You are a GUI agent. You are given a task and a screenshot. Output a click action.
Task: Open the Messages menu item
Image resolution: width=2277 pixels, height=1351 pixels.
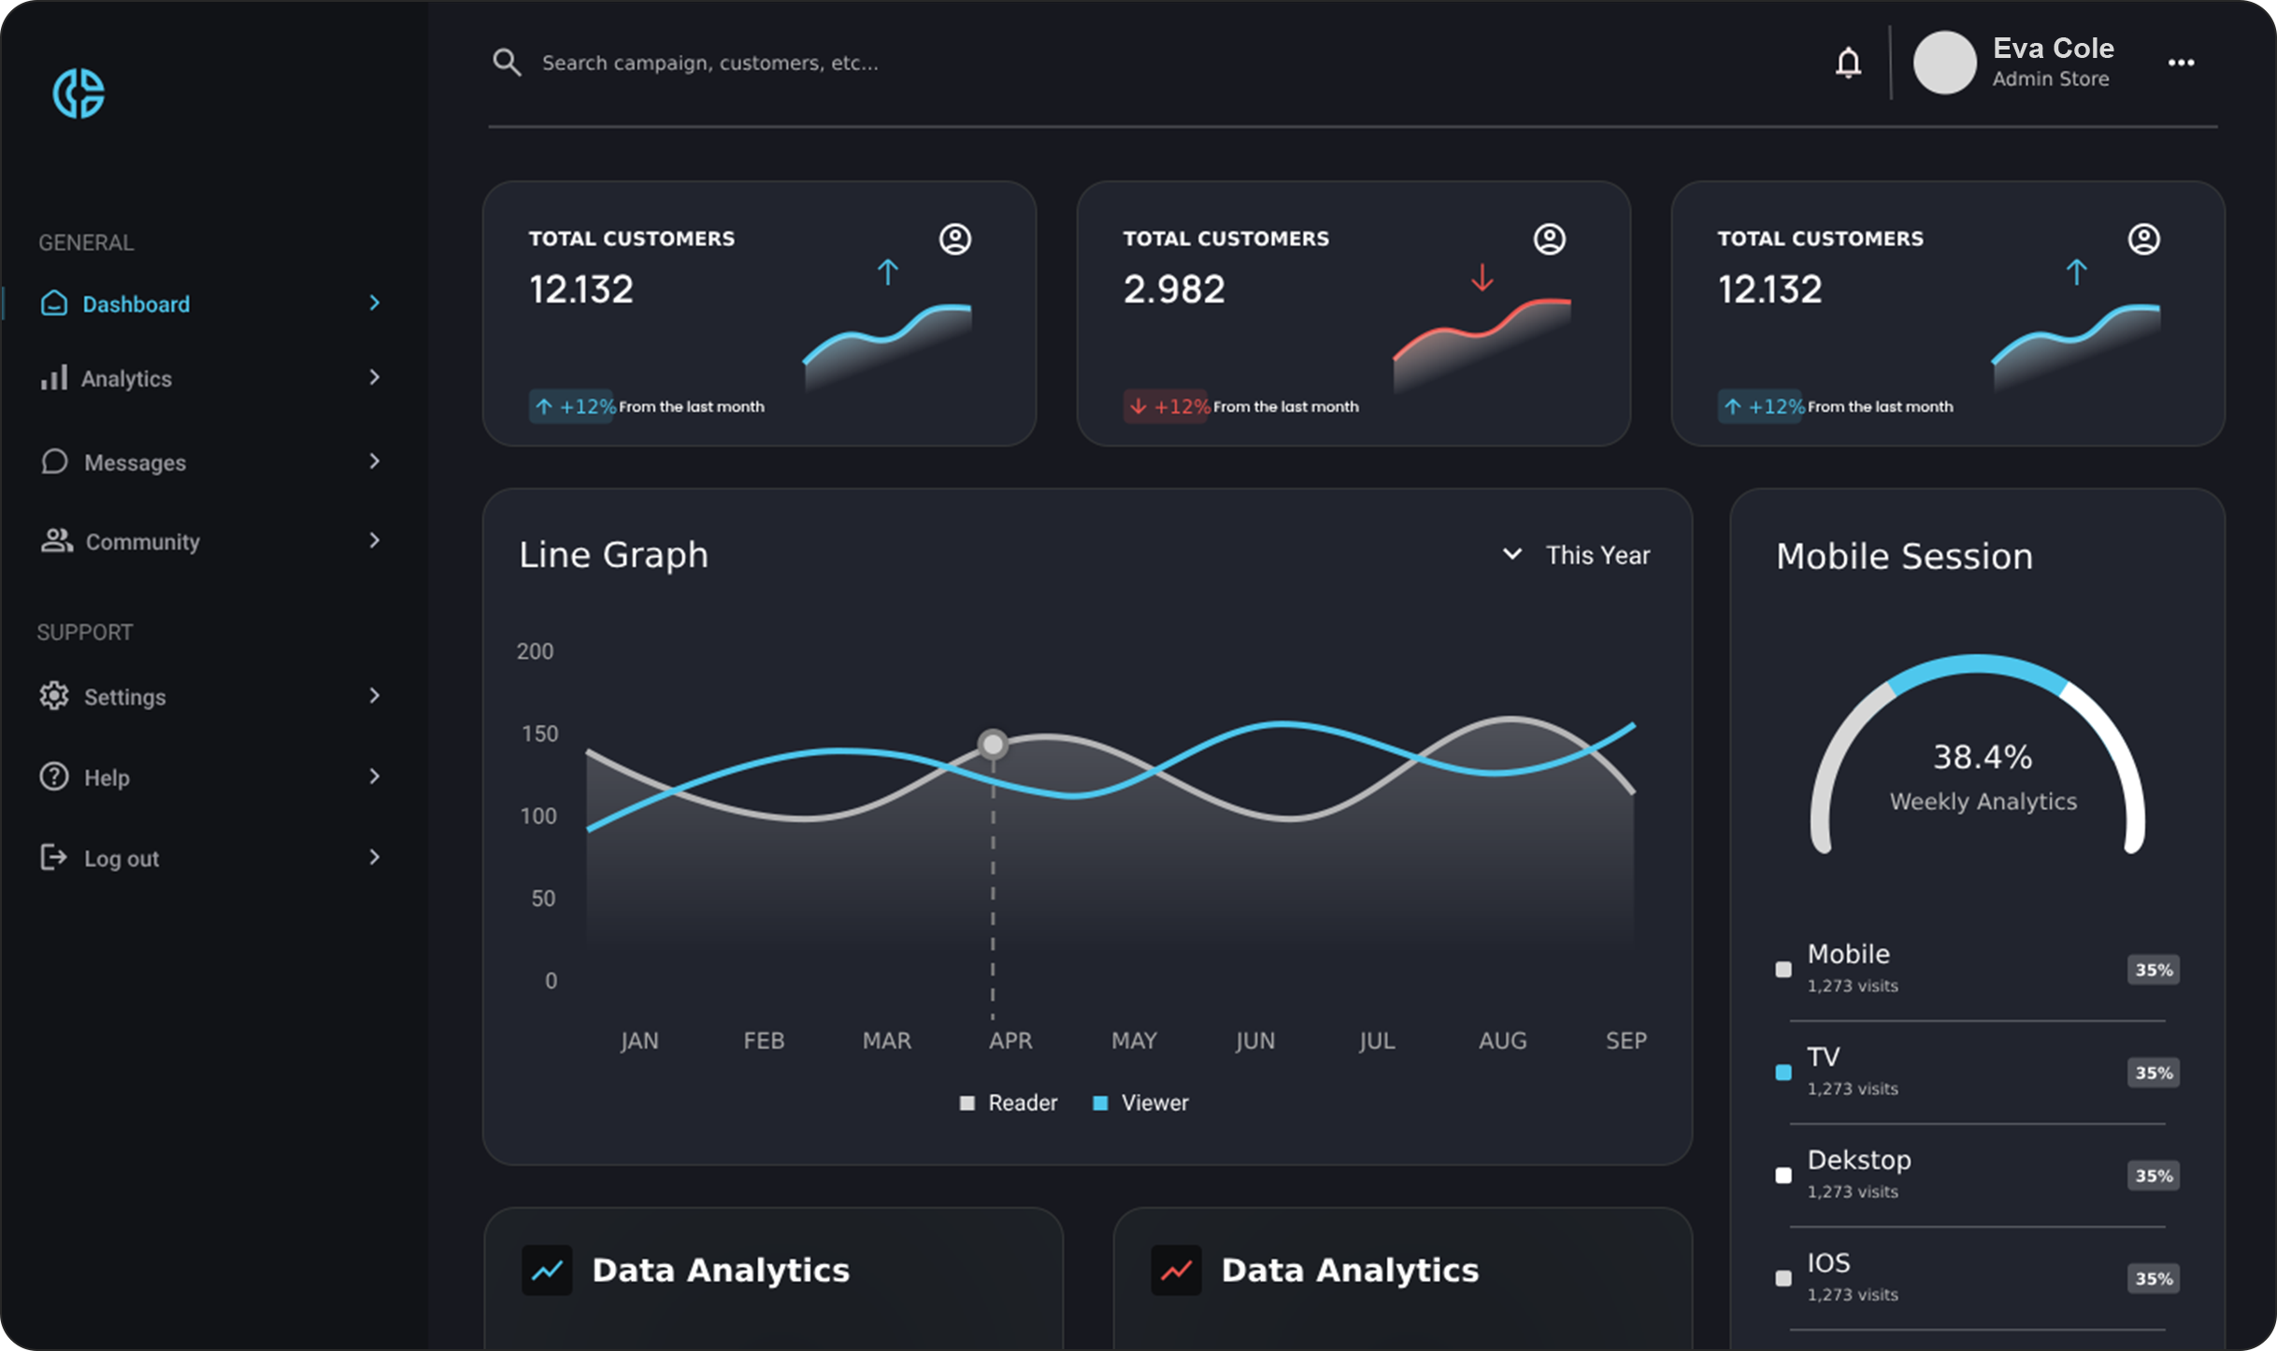[x=135, y=462]
